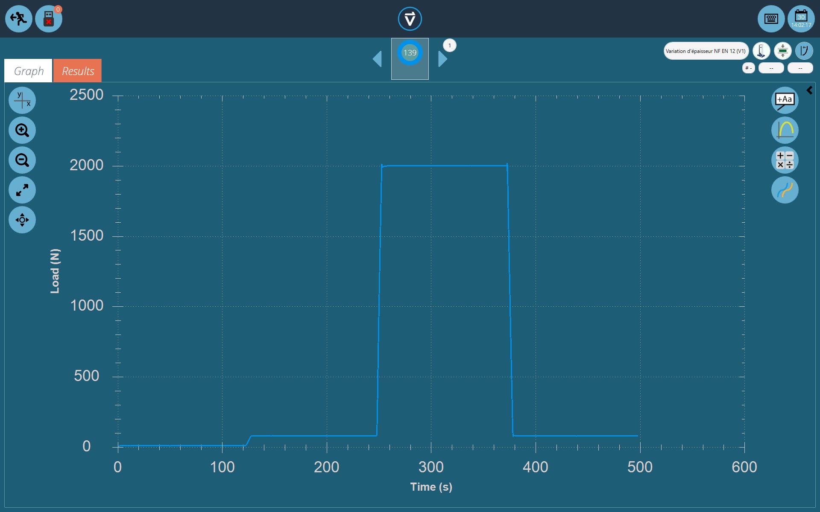Collapse the right side panel chevron
The width and height of the screenshot is (820, 512).
(809, 90)
